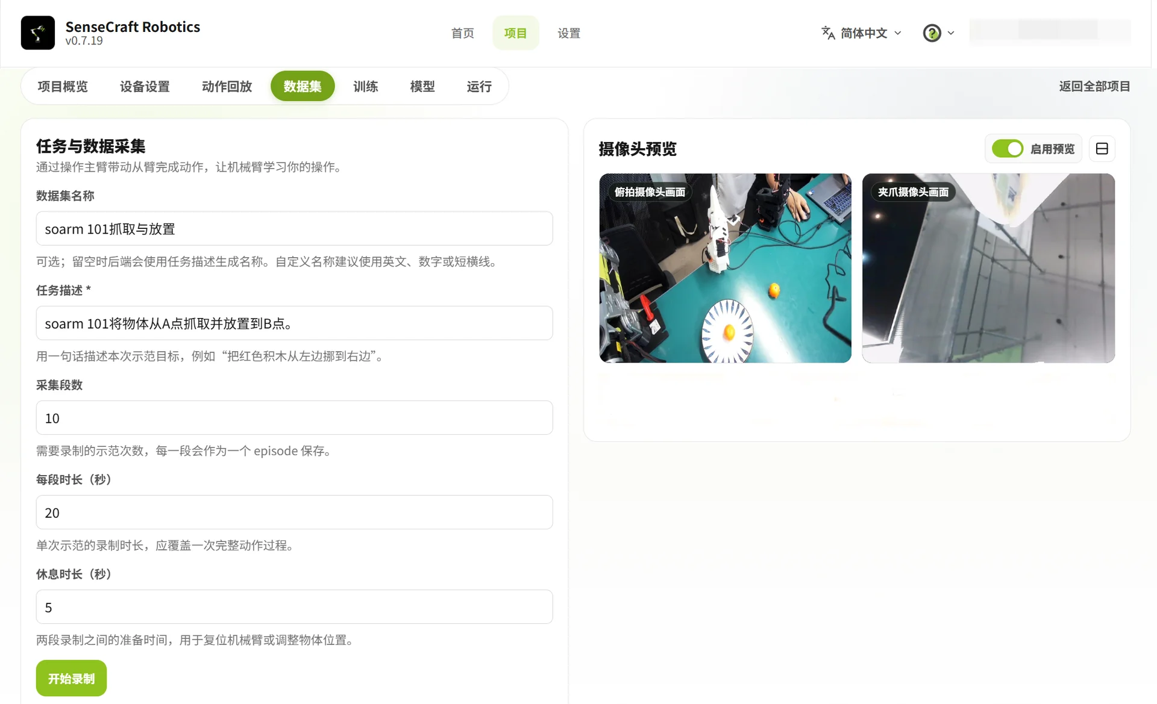Switch to the 项目概览 tab
This screenshot has width=1157, height=704.
click(x=63, y=86)
